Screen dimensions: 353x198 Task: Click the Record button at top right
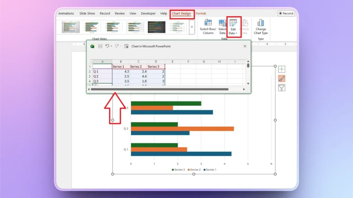[x=286, y=13]
